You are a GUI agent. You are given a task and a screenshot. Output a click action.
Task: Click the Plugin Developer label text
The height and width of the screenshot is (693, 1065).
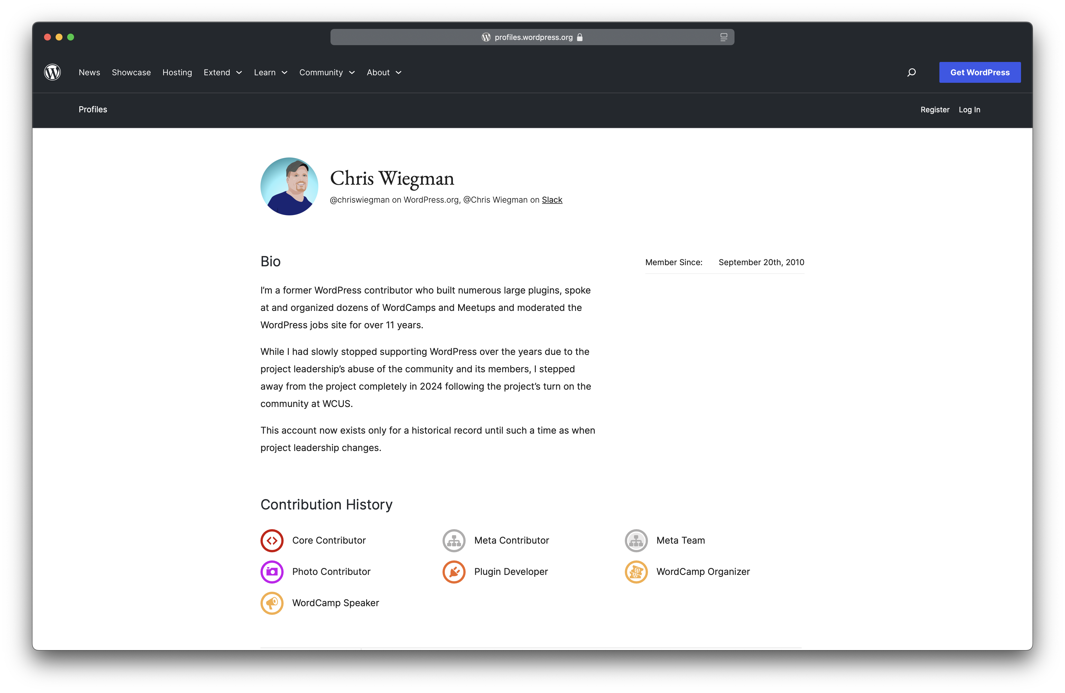click(511, 572)
